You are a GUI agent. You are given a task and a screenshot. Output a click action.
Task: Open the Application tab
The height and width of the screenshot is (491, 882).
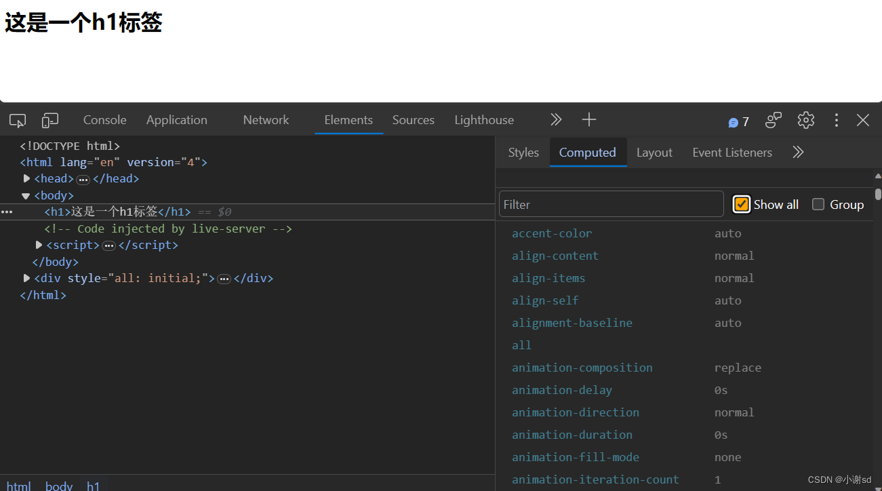(177, 120)
